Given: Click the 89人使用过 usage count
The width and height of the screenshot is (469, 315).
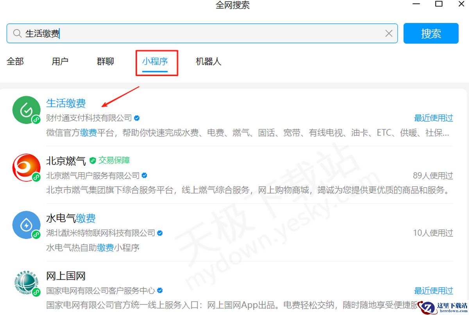Looking at the screenshot, I should [433, 175].
